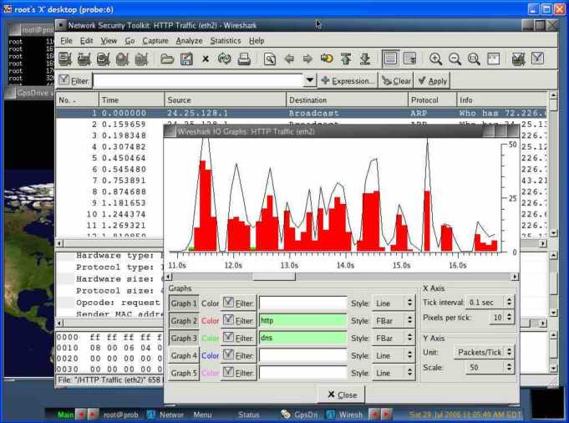Click the Open capture file folder icon
The image size is (569, 423).
(167, 59)
